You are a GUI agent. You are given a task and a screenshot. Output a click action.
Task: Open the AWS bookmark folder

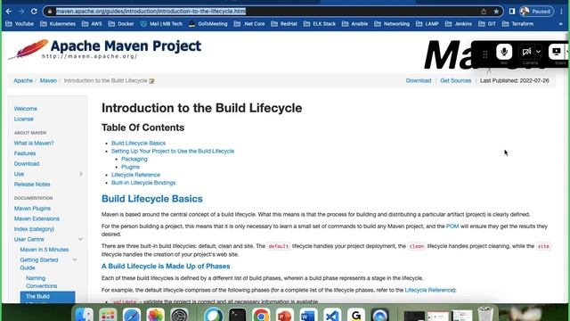point(93,24)
